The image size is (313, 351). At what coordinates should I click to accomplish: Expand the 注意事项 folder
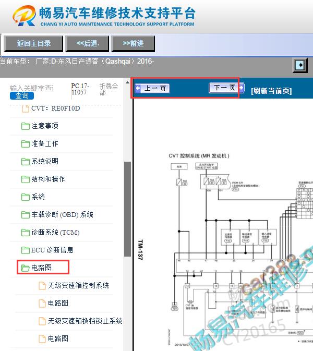tap(45, 126)
